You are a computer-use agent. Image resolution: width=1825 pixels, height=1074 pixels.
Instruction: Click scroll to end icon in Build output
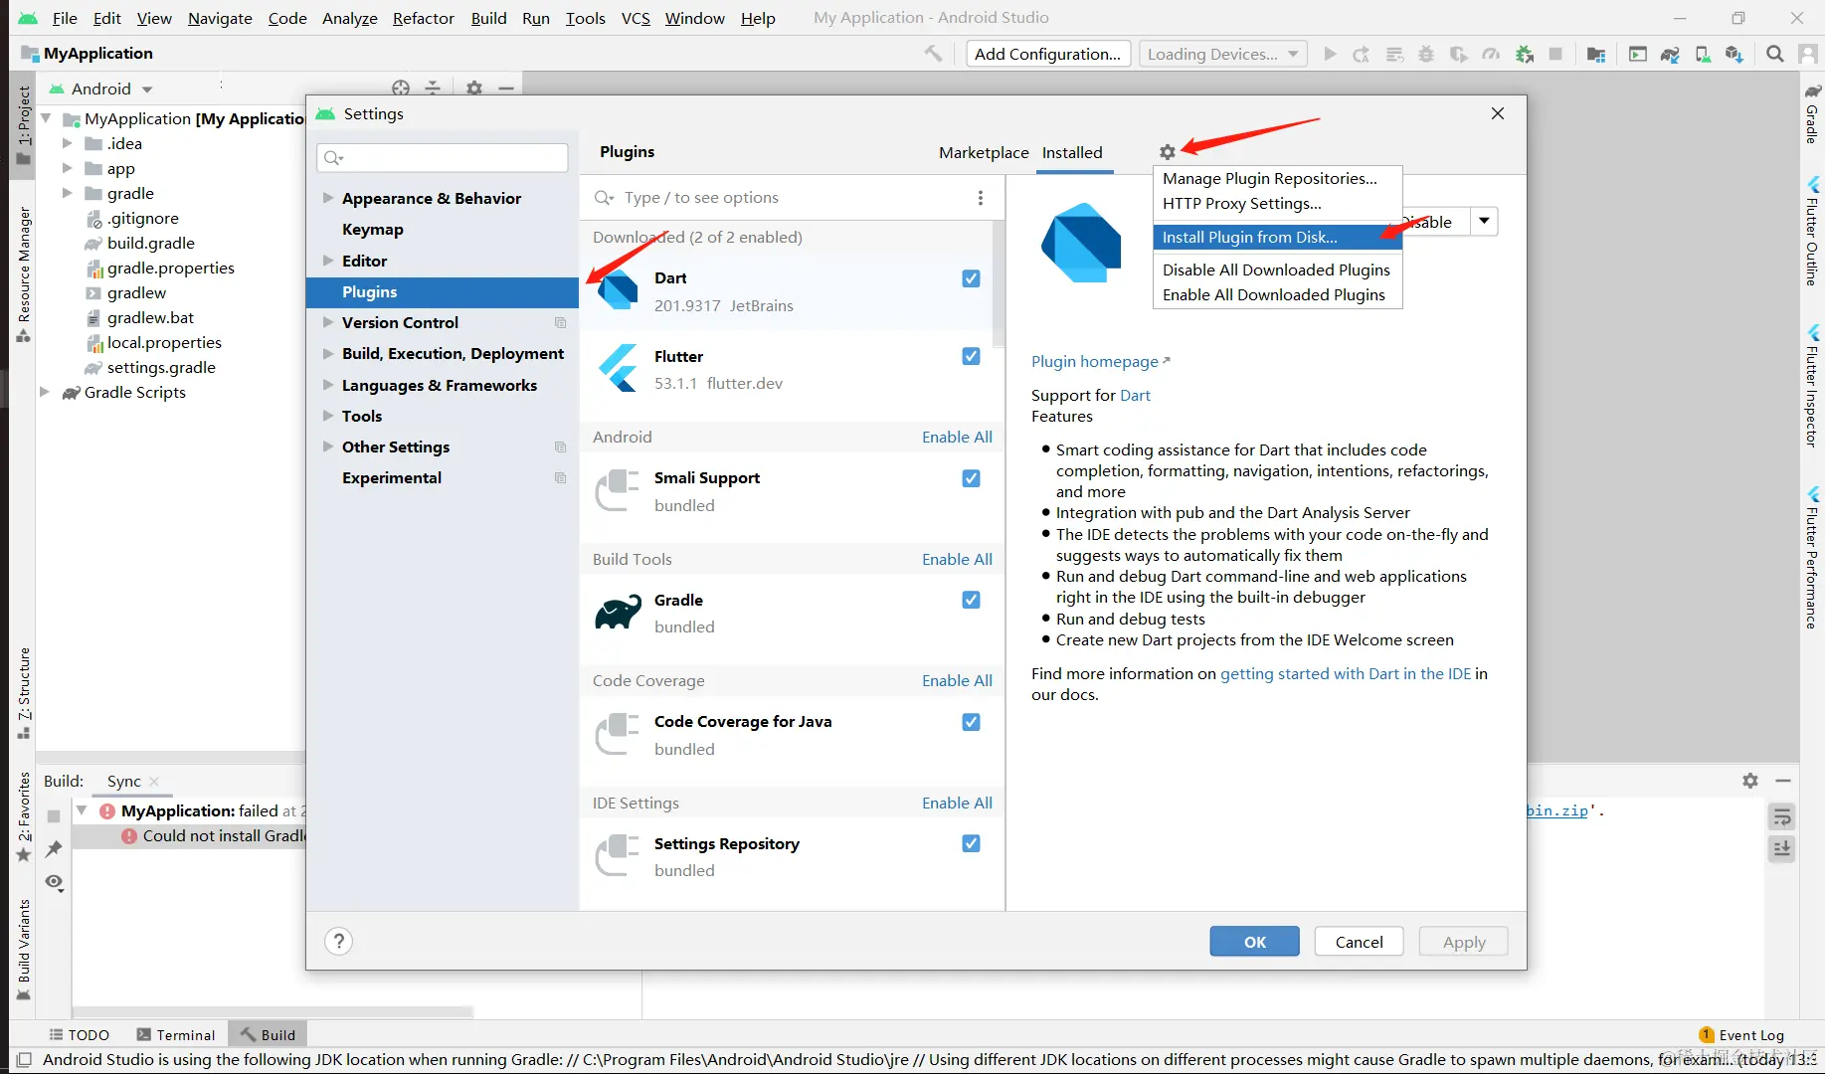pyautogui.click(x=1782, y=848)
